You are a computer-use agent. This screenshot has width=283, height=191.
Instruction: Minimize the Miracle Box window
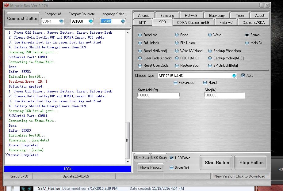pyautogui.click(x=262, y=6)
